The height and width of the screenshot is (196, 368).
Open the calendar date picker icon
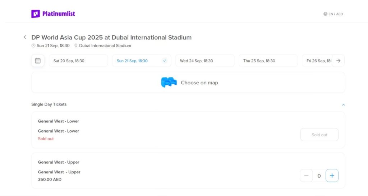(37, 61)
